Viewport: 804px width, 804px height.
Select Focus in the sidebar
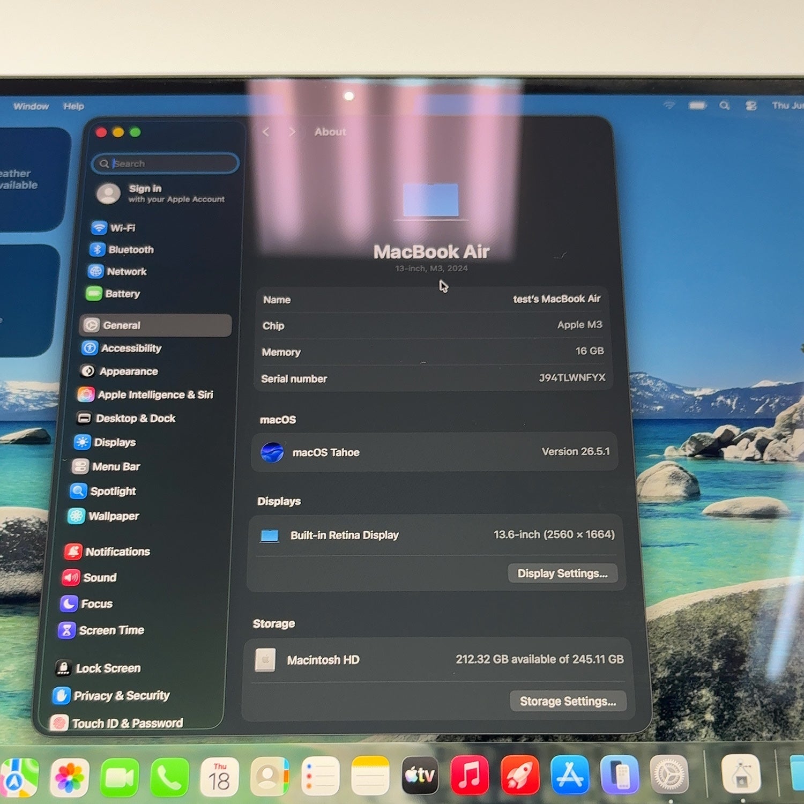click(x=86, y=604)
